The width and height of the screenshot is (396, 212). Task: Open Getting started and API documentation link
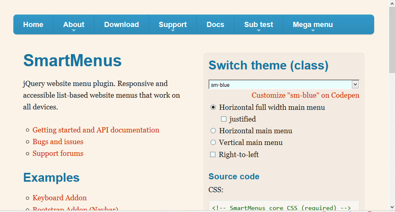click(96, 130)
